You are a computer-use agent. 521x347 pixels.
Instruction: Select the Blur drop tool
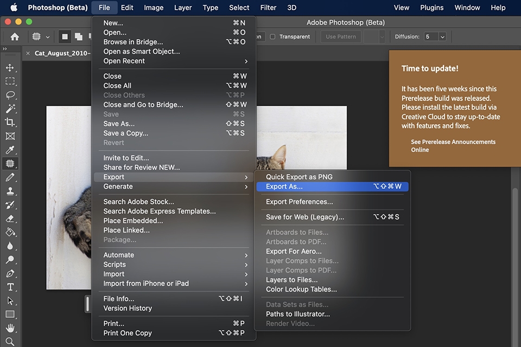click(x=10, y=246)
